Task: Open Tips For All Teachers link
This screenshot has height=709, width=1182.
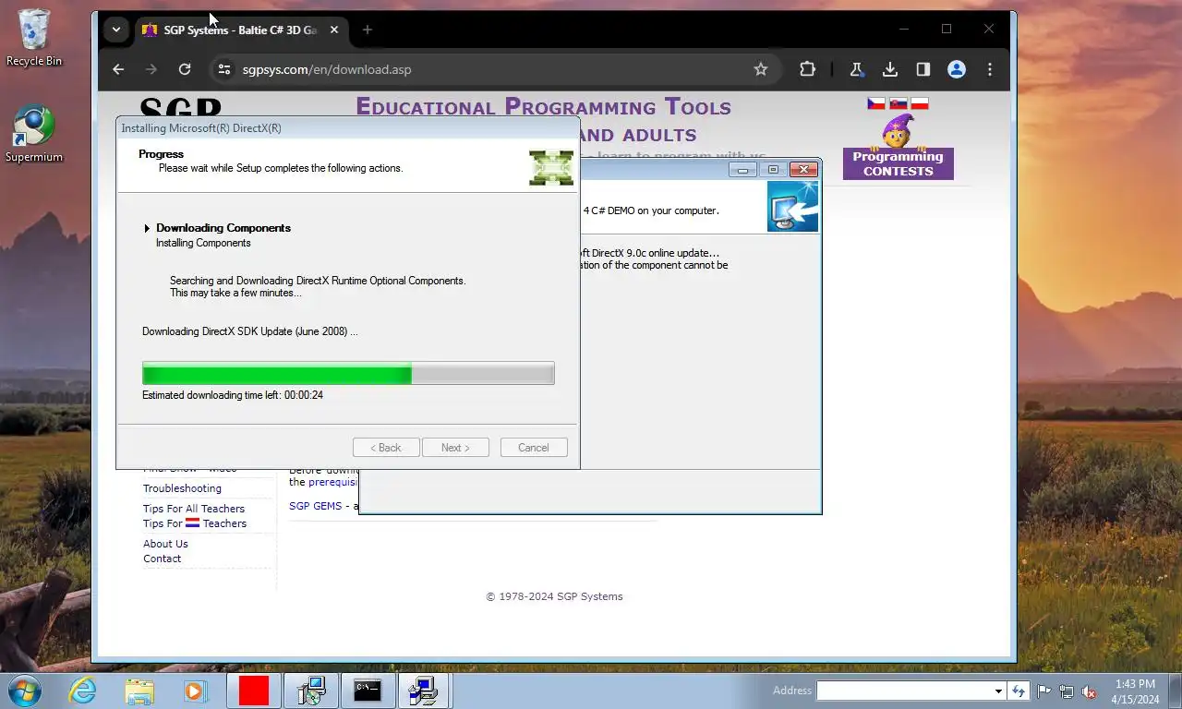Action: tap(194, 509)
